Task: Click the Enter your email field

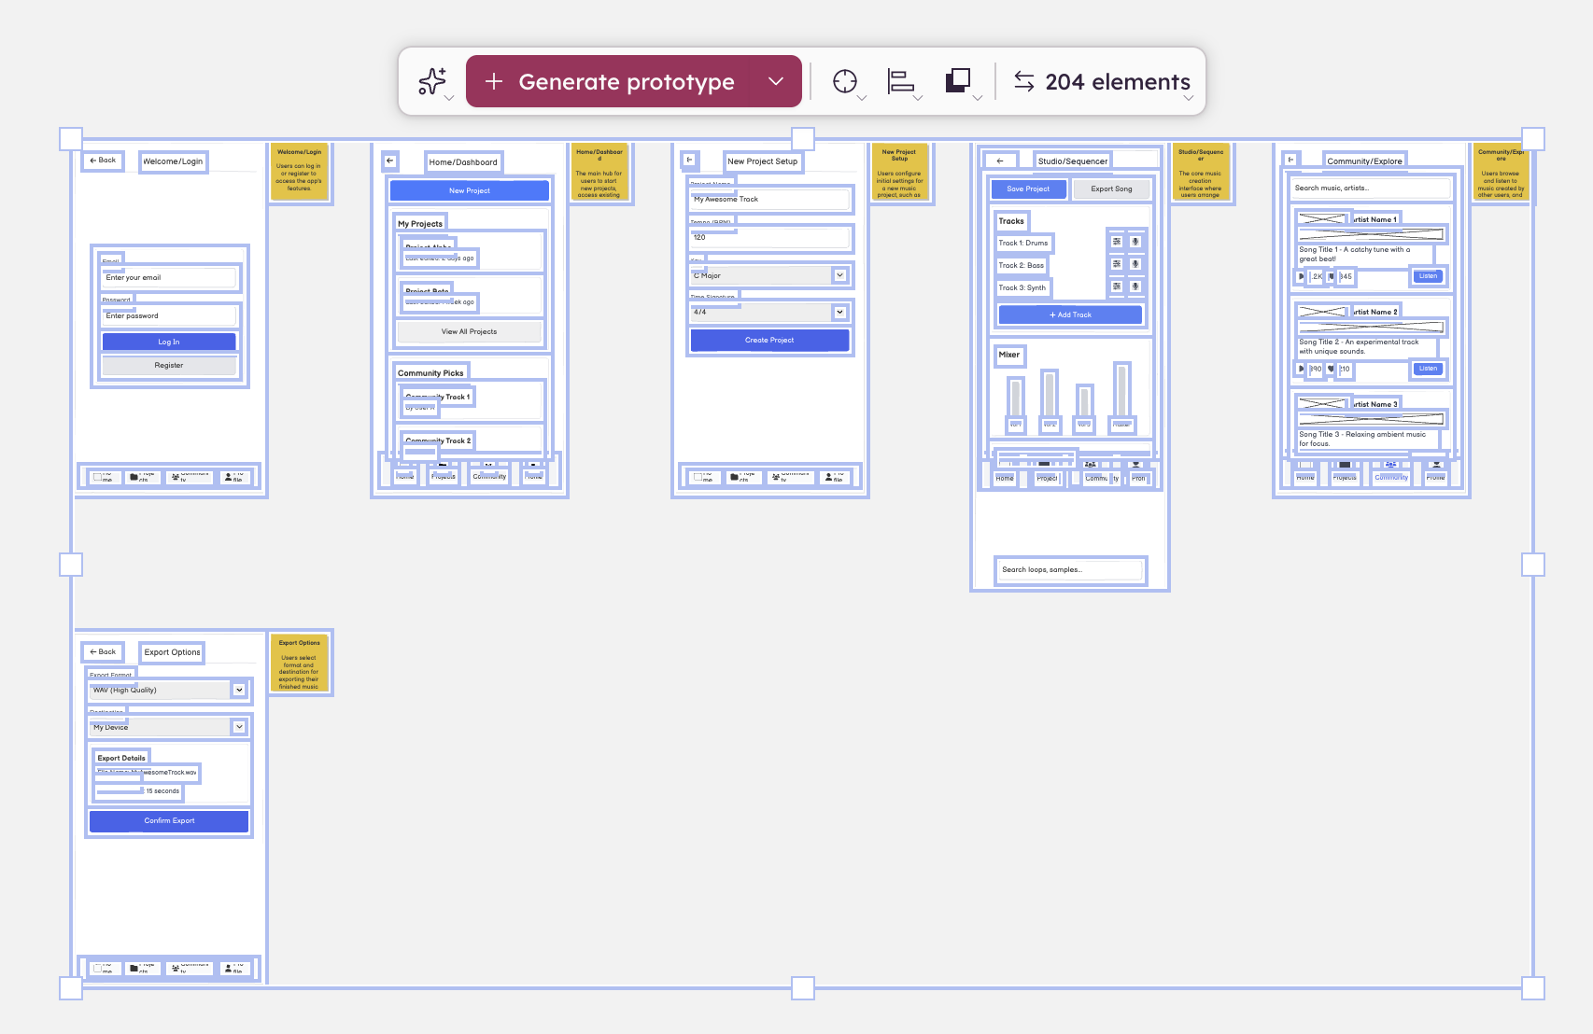Action: 169,277
